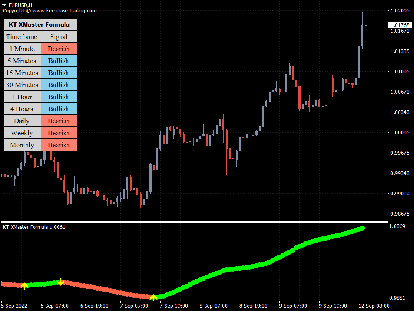The width and height of the screenshot is (414, 311).
Task: Click the 1 Minute timeframe cell
Action: tap(22, 49)
